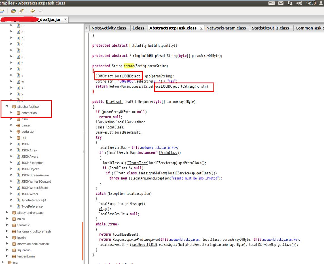Viewport: 324px width, 264px height.
Task: Open the mail envelope indicator in top panel
Action: tap(281, 3)
